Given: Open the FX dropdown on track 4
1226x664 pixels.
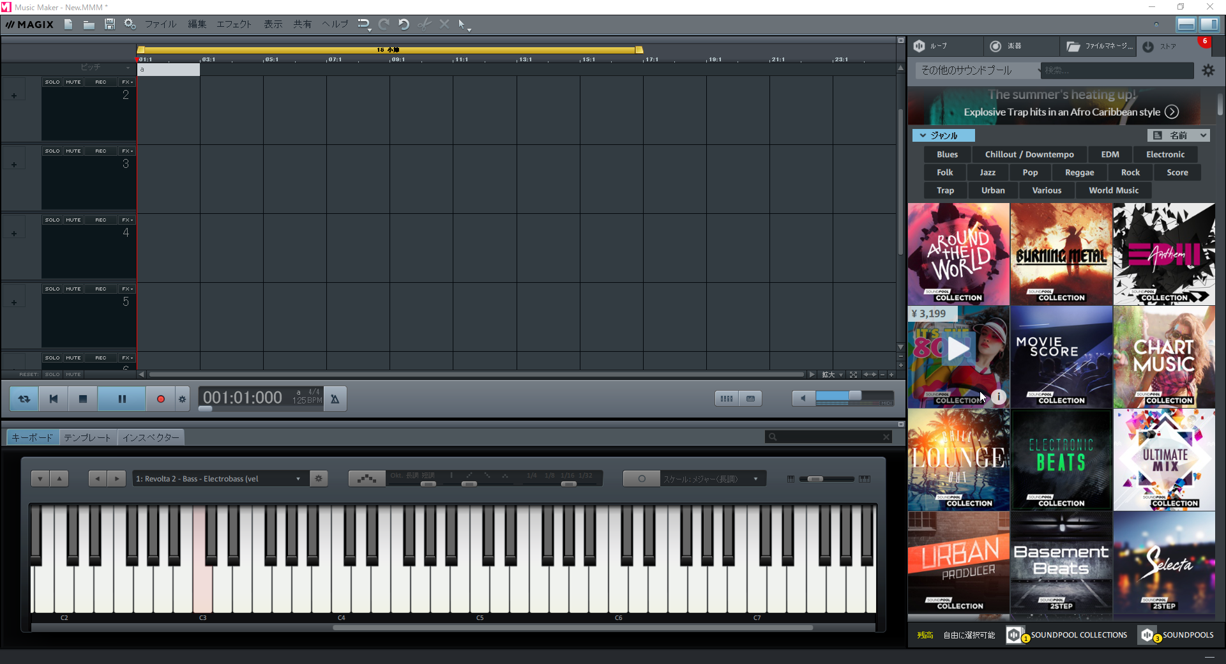Looking at the screenshot, I should [x=127, y=220].
